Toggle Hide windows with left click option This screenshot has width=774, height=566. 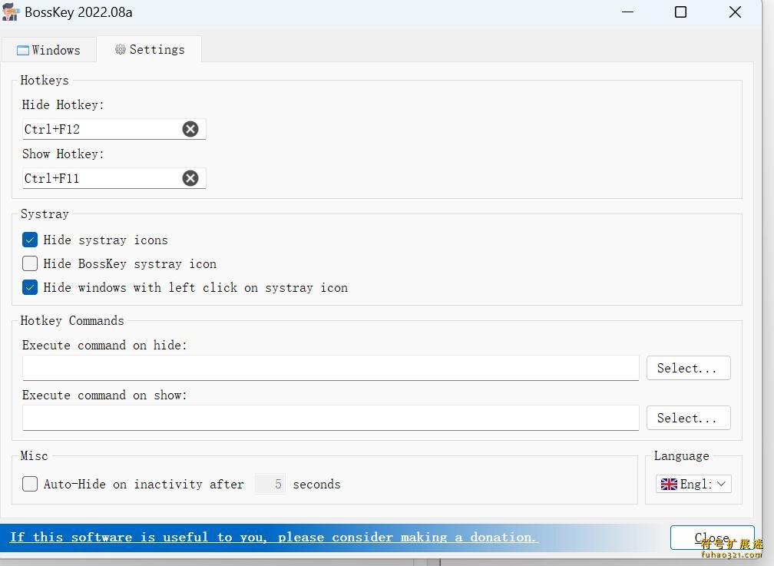30,287
